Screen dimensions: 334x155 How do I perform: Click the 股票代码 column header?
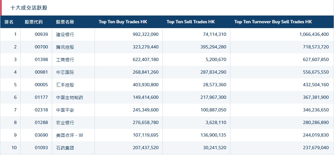(34, 22)
